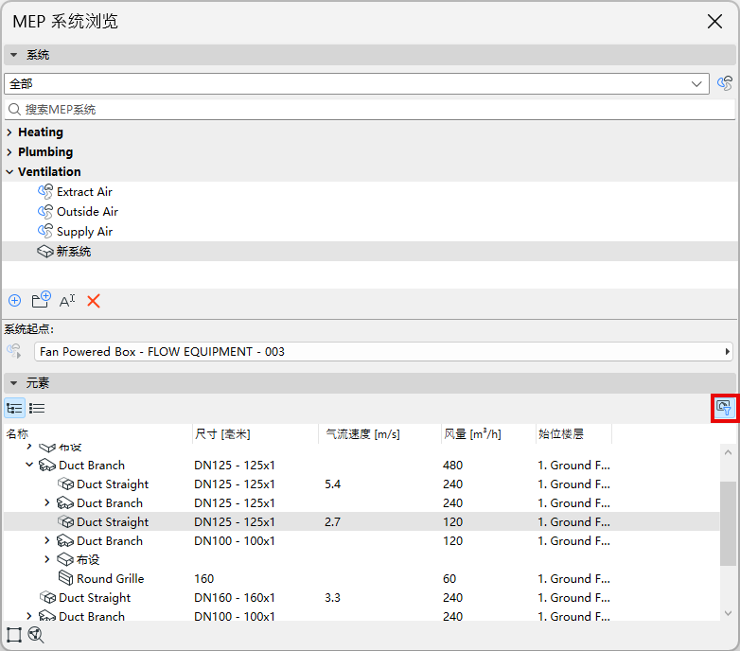Image resolution: width=740 pixels, height=651 pixels.
Task: Expand the DN125 Duct Branch with 240 flow
Action: coord(46,502)
